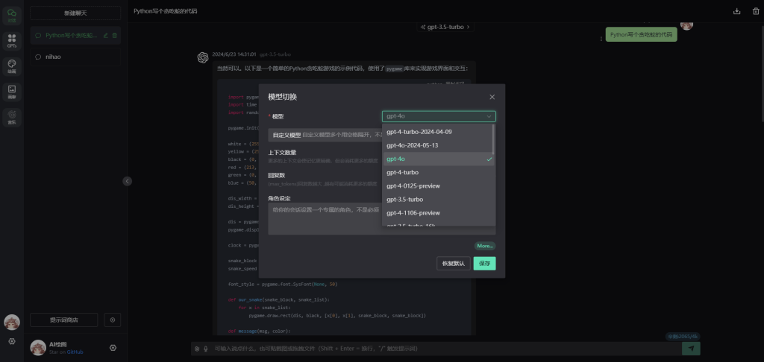The width and height of the screenshot is (764, 362).
Task: Click the More... button
Action: click(x=485, y=246)
